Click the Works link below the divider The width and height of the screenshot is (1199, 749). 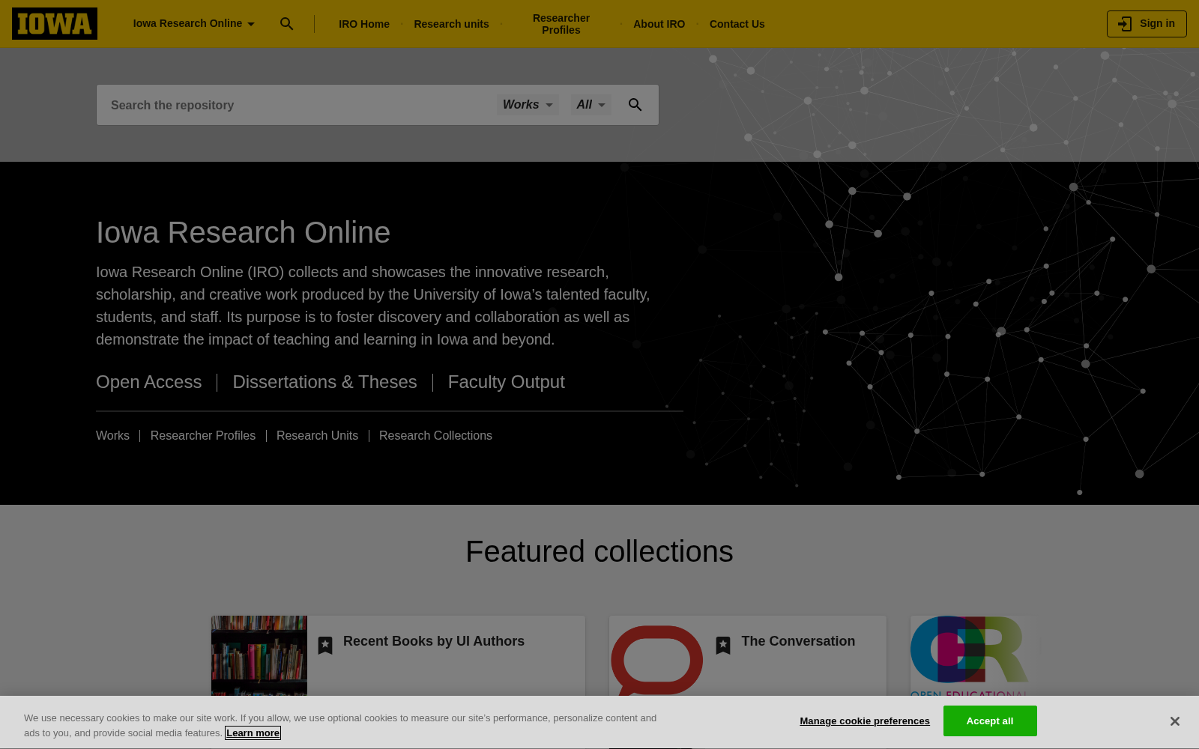click(112, 436)
